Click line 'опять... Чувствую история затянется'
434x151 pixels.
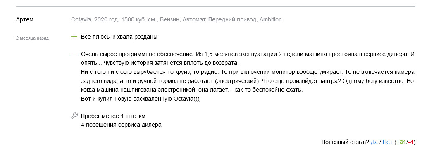160,63
